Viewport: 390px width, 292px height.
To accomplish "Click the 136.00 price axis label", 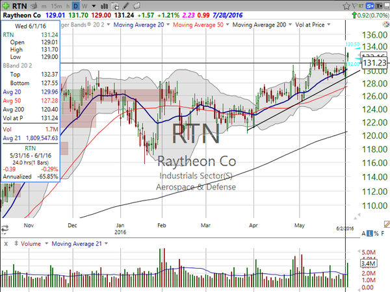I will [374, 35].
